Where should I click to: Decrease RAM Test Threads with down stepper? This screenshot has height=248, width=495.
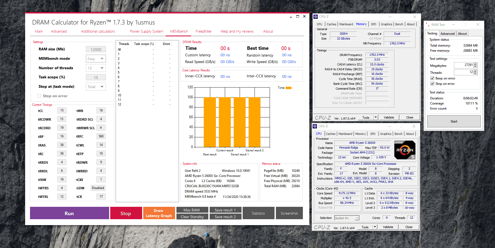click(x=476, y=74)
